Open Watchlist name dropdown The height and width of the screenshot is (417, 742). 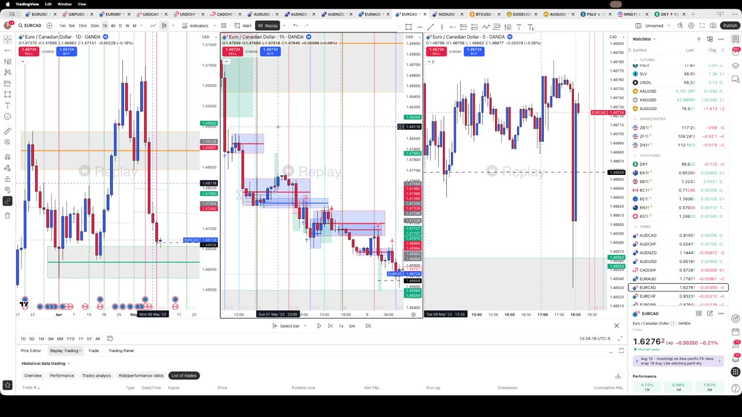click(644, 39)
